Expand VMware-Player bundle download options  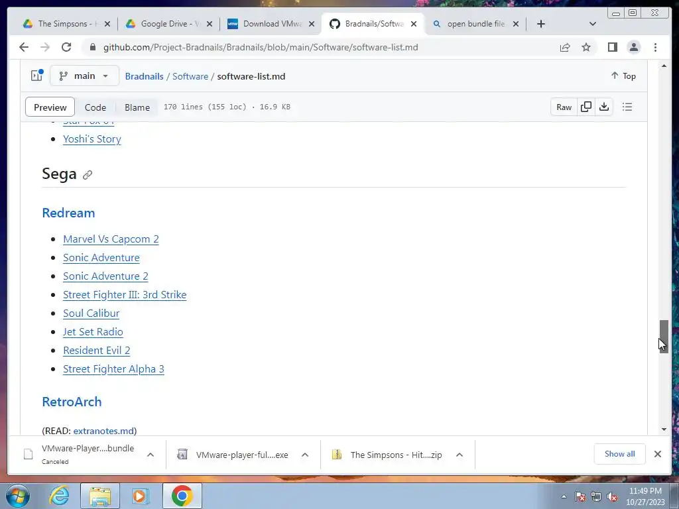click(151, 455)
